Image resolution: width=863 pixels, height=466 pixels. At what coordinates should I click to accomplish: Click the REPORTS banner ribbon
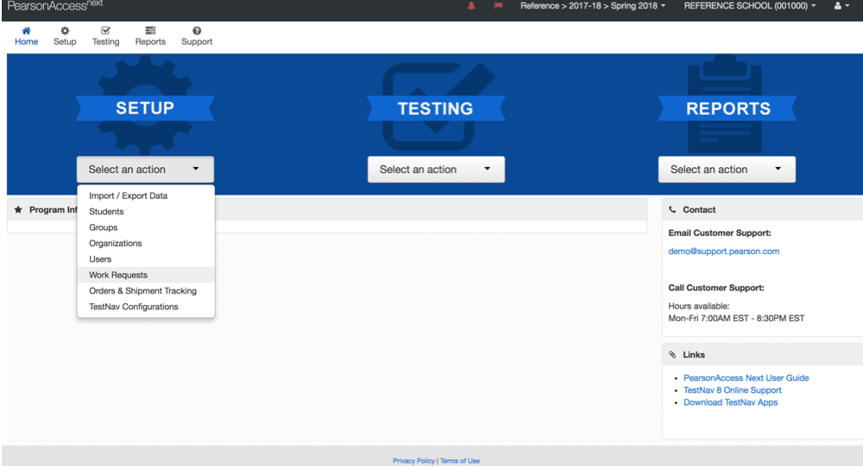tap(728, 109)
